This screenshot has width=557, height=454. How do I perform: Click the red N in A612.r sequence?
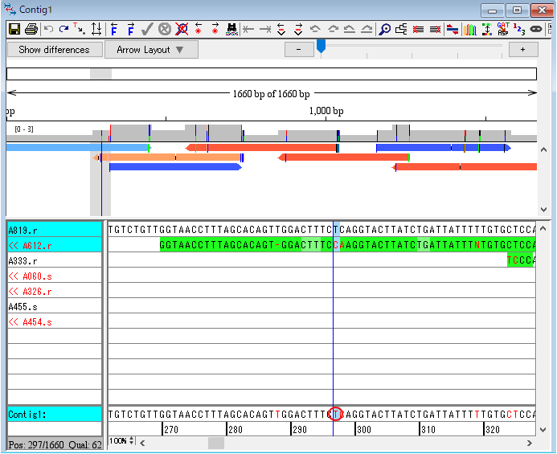(477, 245)
